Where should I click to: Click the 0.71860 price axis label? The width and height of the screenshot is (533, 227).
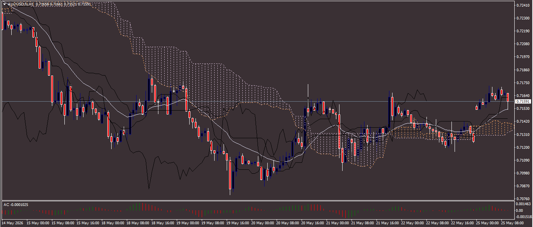(x=522, y=70)
